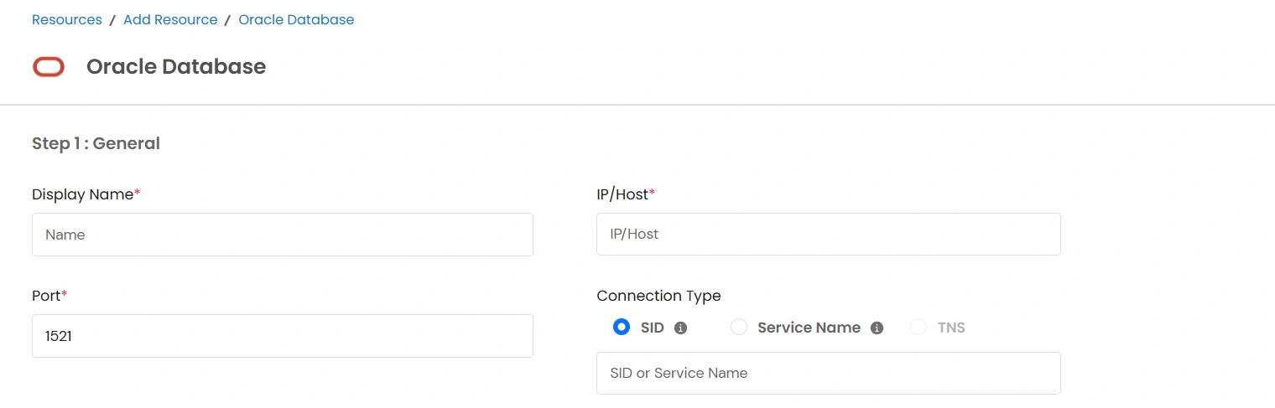Select the SID connection type radio button
The height and width of the screenshot is (408, 1275).
[622, 328]
